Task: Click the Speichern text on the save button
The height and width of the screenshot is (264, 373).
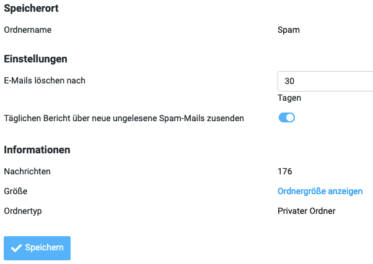Action: (44, 247)
